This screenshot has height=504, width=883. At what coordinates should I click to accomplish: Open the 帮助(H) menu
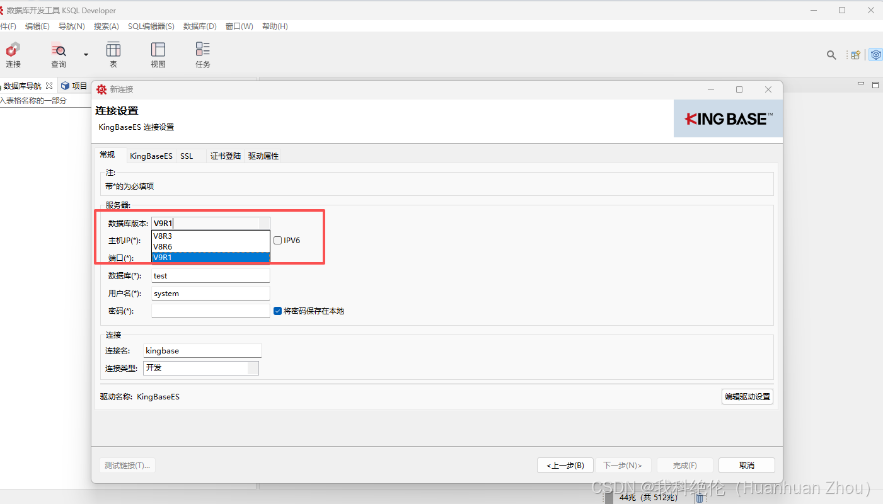(x=275, y=26)
